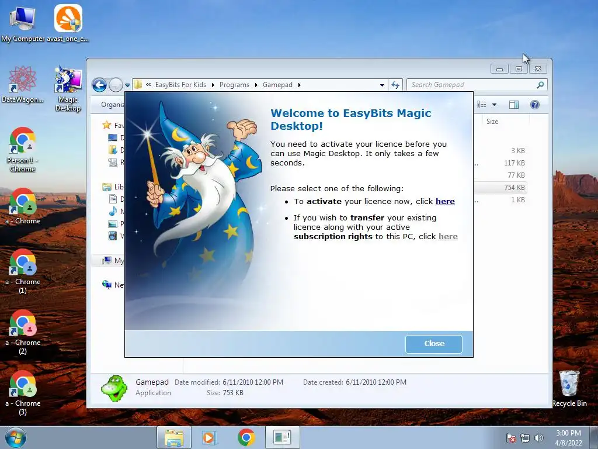Select Videos library icon in navigation pane
The width and height of the screenshot is (598, 449).
point(113,236)
